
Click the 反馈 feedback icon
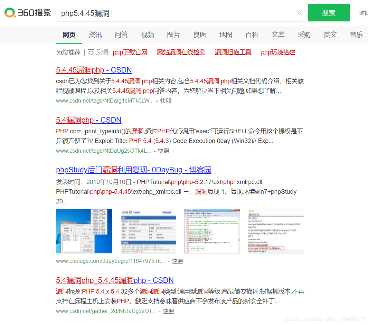91,52
